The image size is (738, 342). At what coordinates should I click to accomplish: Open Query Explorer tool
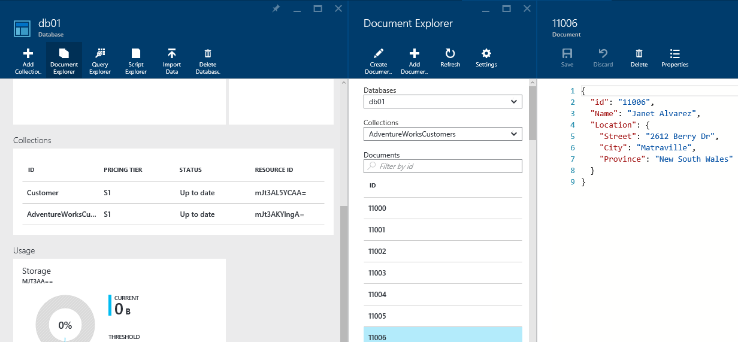pyautogui.click(x=100, y=61)
